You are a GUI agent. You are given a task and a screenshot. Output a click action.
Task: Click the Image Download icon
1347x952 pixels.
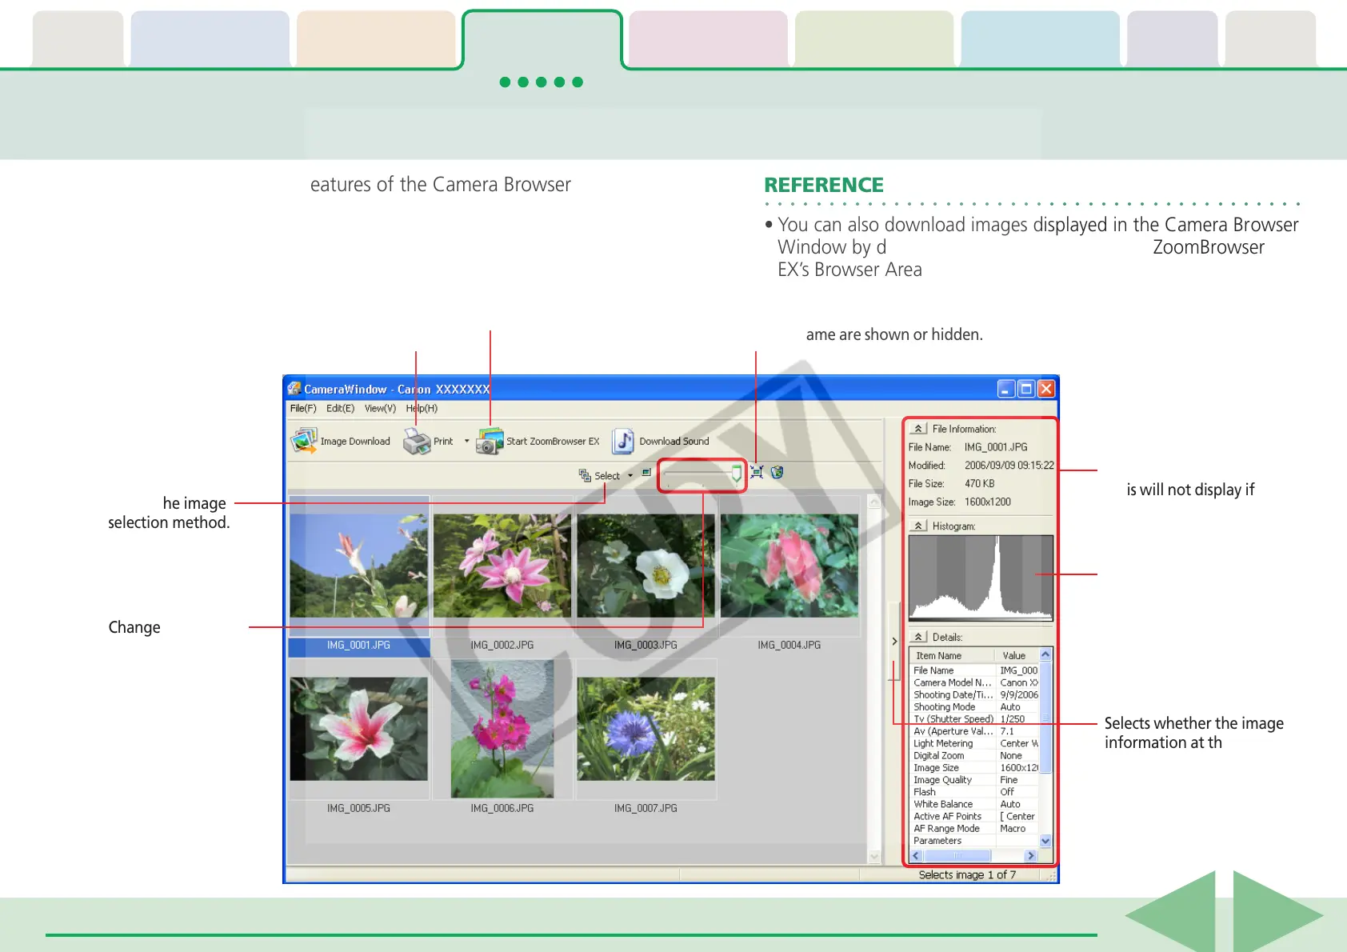304,441
